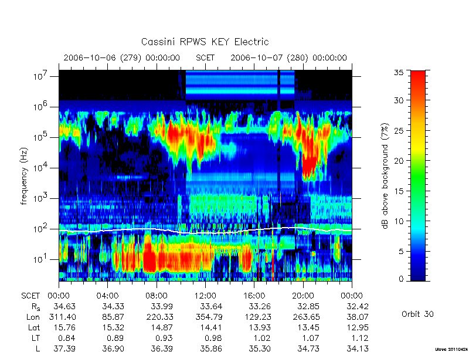Viewport: 469px width, 352px height.
Task: Click the LT value "0.84"
Action: click(x=66, y=338)
